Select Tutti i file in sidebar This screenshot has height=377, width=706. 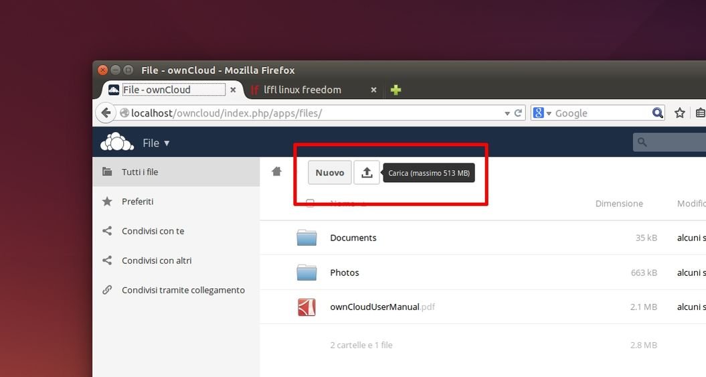click(x=176, y=171)
